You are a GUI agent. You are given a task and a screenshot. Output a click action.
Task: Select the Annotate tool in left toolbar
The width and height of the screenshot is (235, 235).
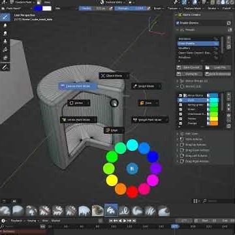[5, 67]
